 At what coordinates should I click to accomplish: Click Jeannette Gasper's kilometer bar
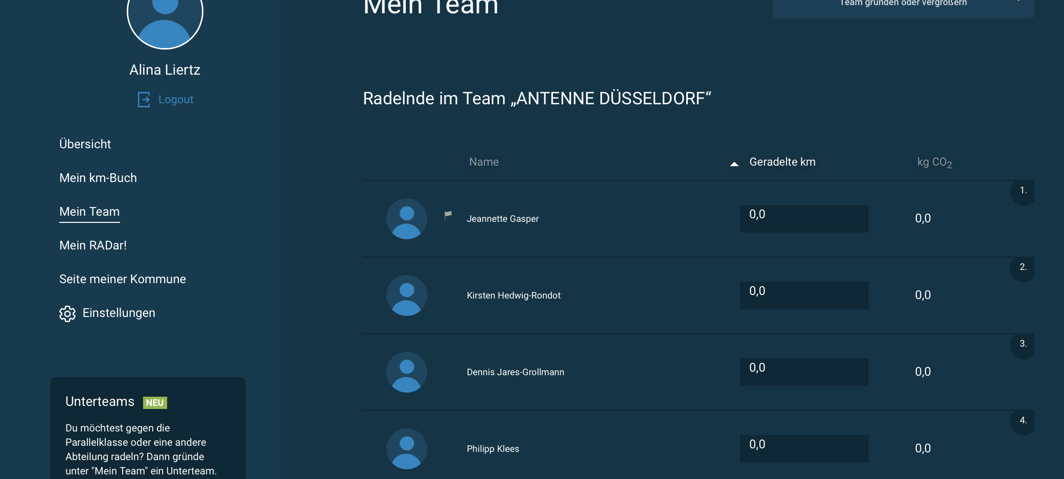tap(804, 219)
